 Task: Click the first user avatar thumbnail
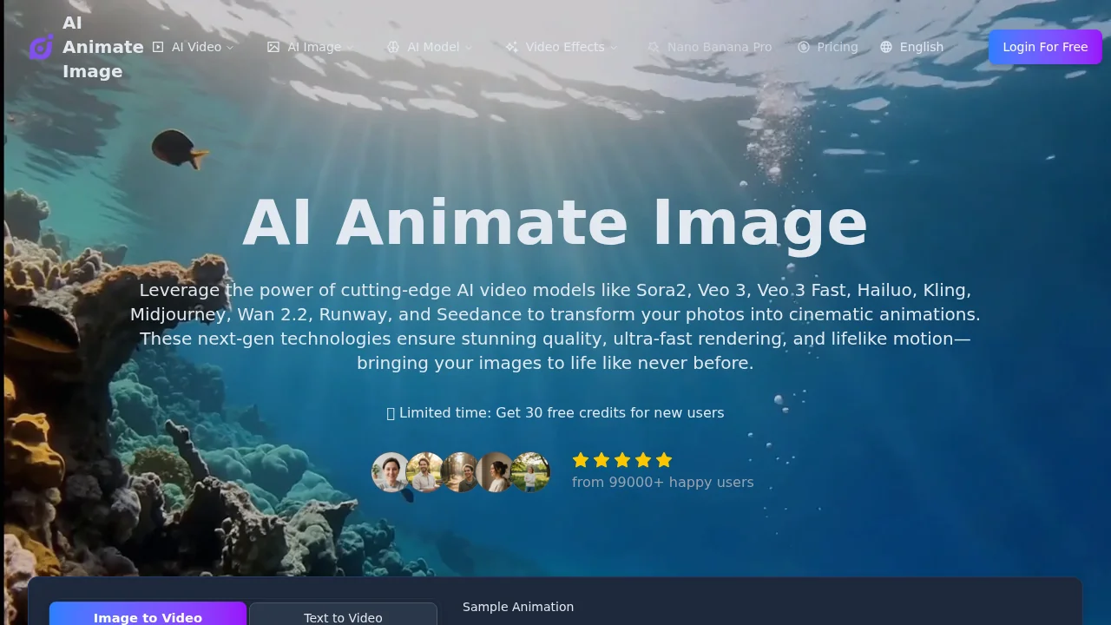(391, 471)
